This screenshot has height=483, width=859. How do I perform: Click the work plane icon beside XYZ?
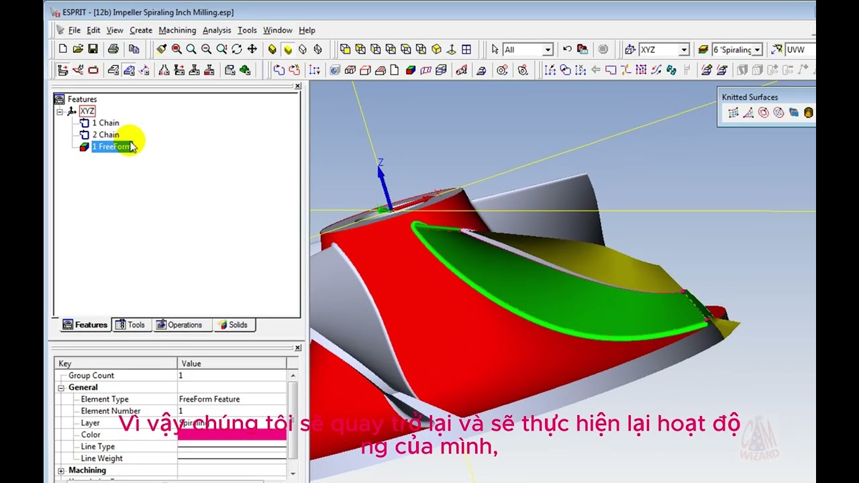pyautogui.click(x=629, y=49)
